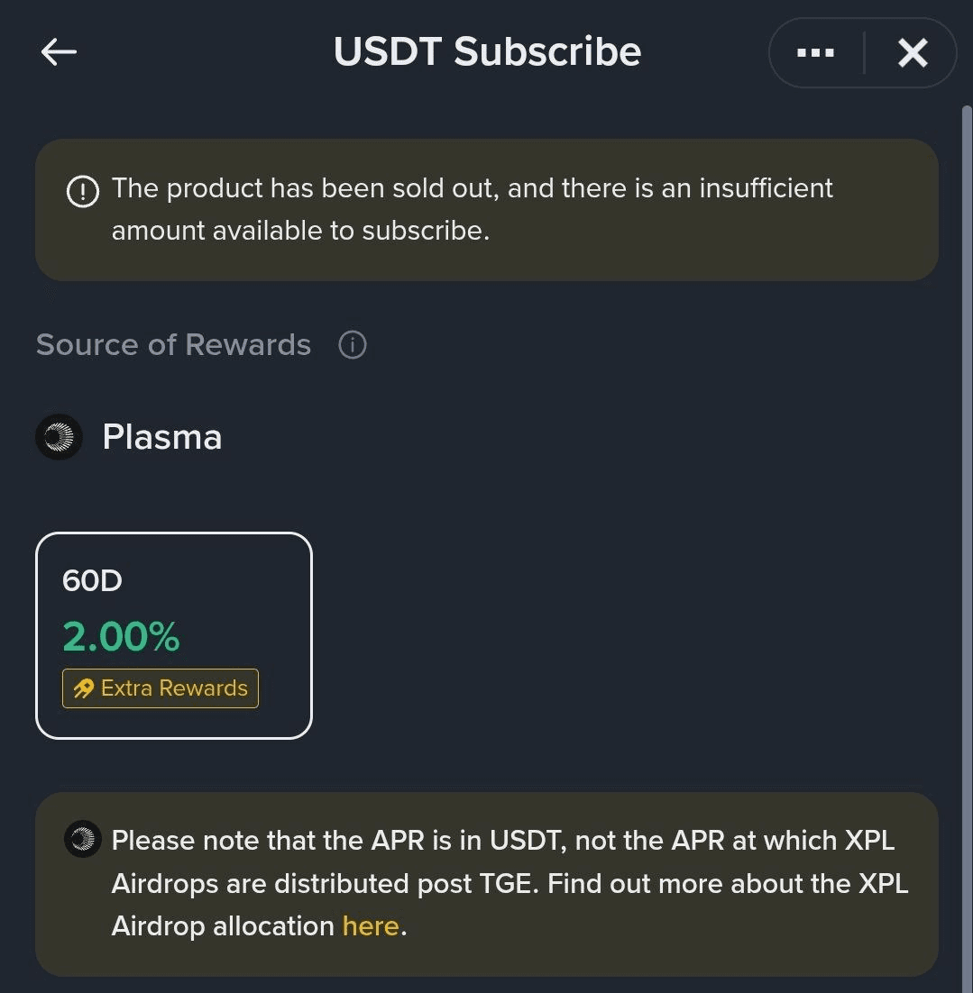Close the USDT Subscribe panel

click(x=913, y=52)
